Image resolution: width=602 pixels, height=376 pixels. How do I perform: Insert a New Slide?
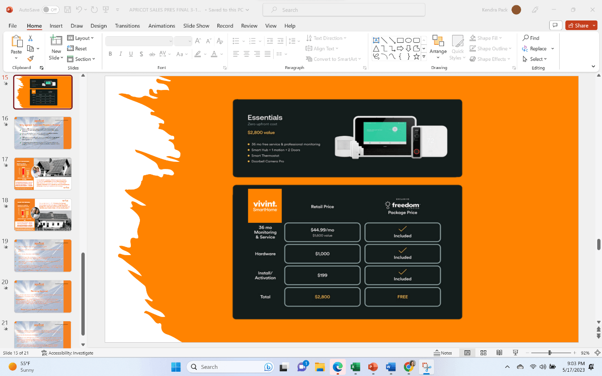[56, 48]
